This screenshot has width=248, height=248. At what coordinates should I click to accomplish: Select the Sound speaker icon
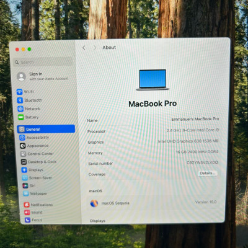click(x=27, y=212)
